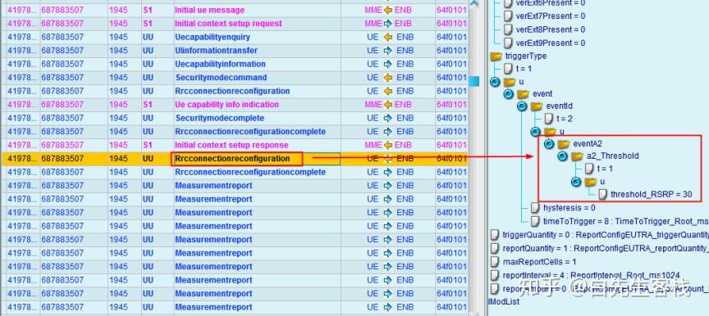The image size is (709, 316).
Task: Click the direction arrow in the Initial ue message row
Action: (x=387, y=10)
